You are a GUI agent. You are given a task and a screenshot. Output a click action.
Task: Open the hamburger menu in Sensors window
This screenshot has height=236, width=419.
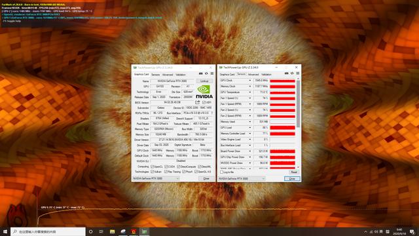click(298, 73)
